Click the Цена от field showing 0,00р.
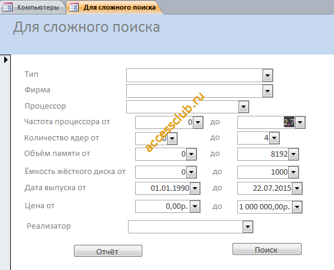 tap(163, 206)
